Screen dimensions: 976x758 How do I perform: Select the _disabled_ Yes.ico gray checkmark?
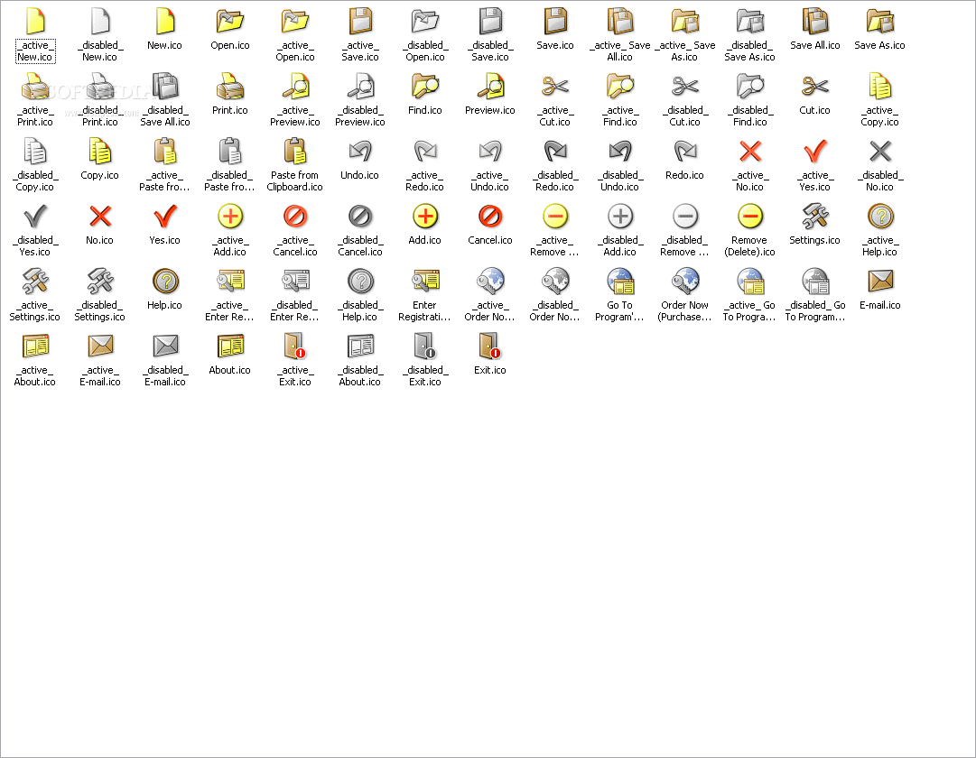35,216
